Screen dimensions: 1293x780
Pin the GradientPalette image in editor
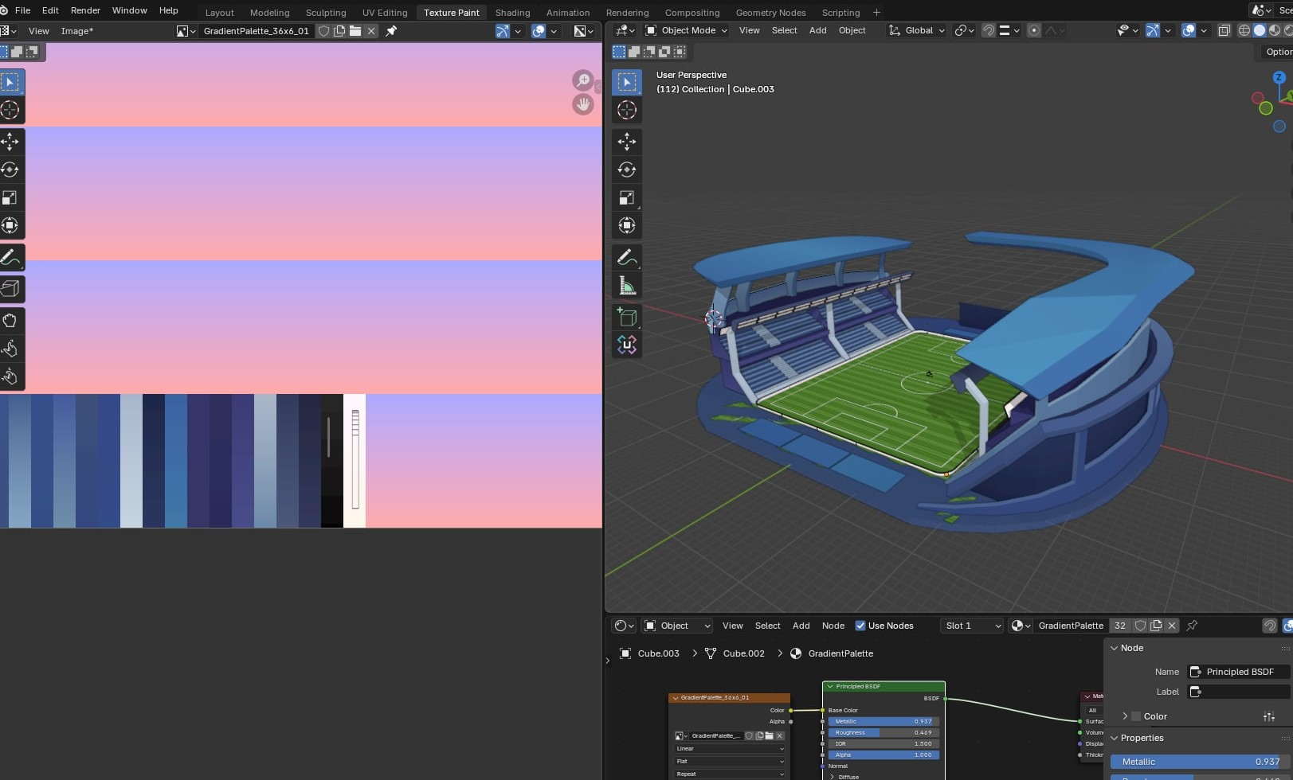pyautogui.click(x=391, y=31)
